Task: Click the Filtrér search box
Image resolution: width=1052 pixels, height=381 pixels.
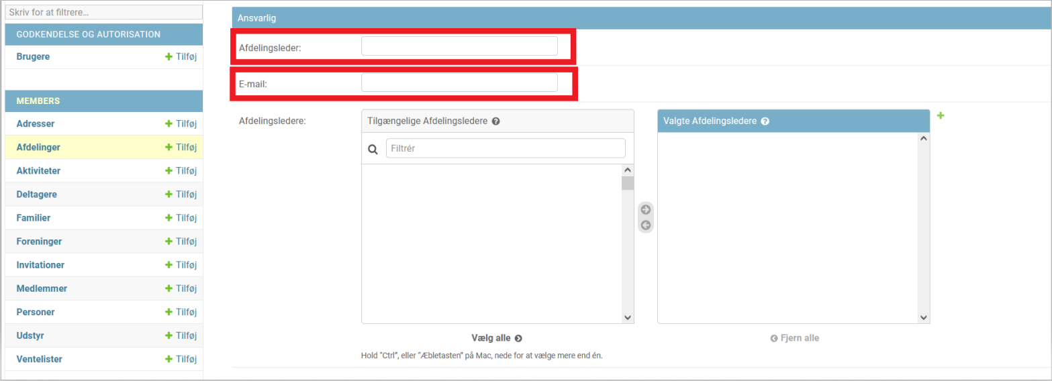Action: 505,148
